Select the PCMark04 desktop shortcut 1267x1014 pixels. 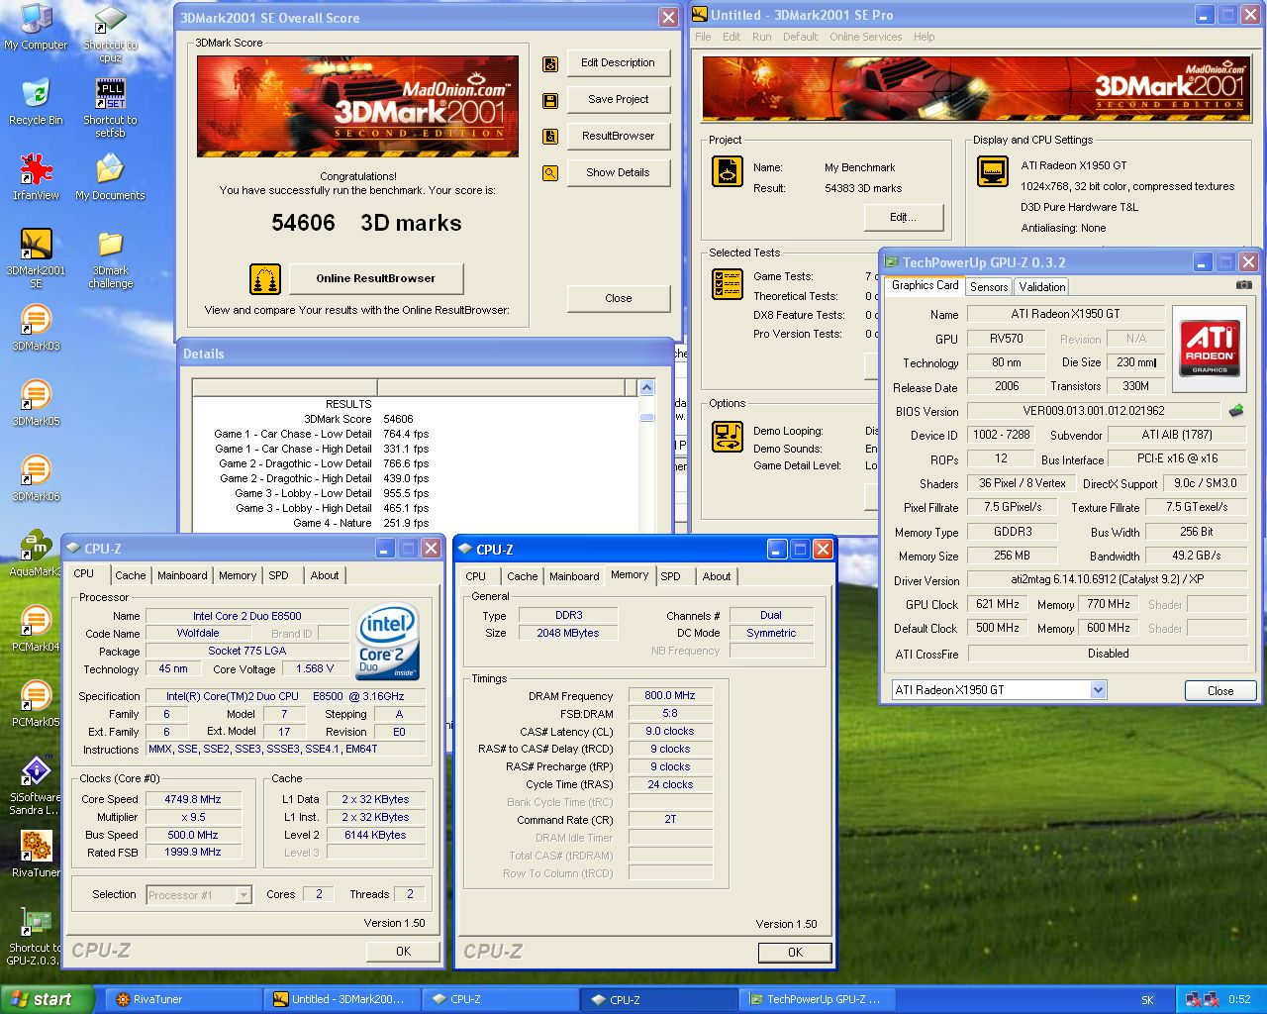coord(36,629)
